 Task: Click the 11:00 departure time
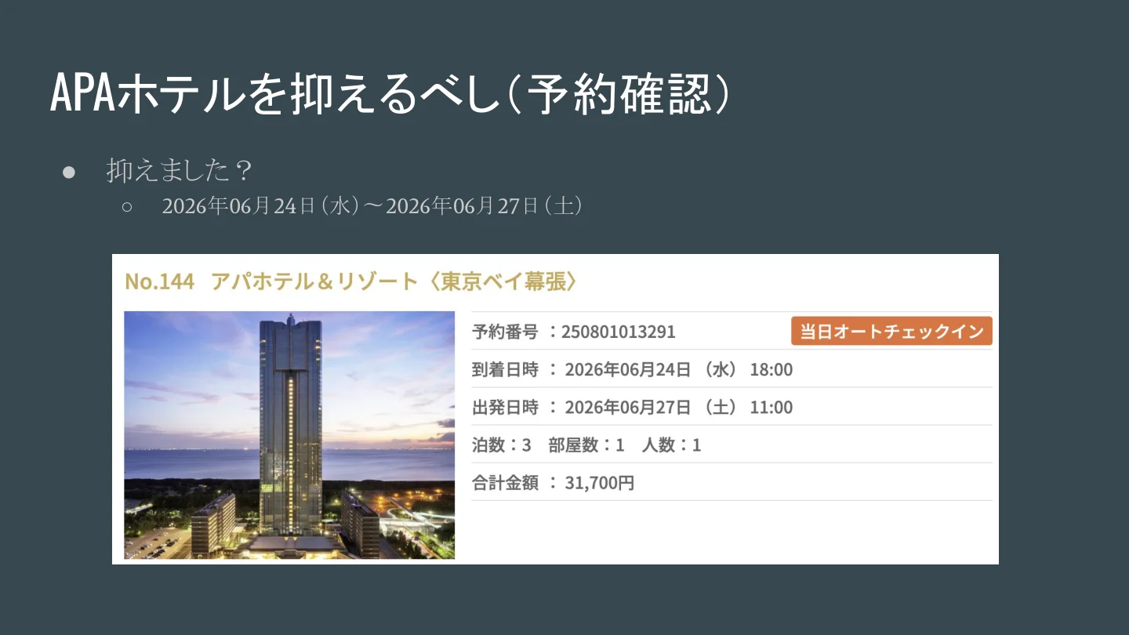(x=771, y=407)
